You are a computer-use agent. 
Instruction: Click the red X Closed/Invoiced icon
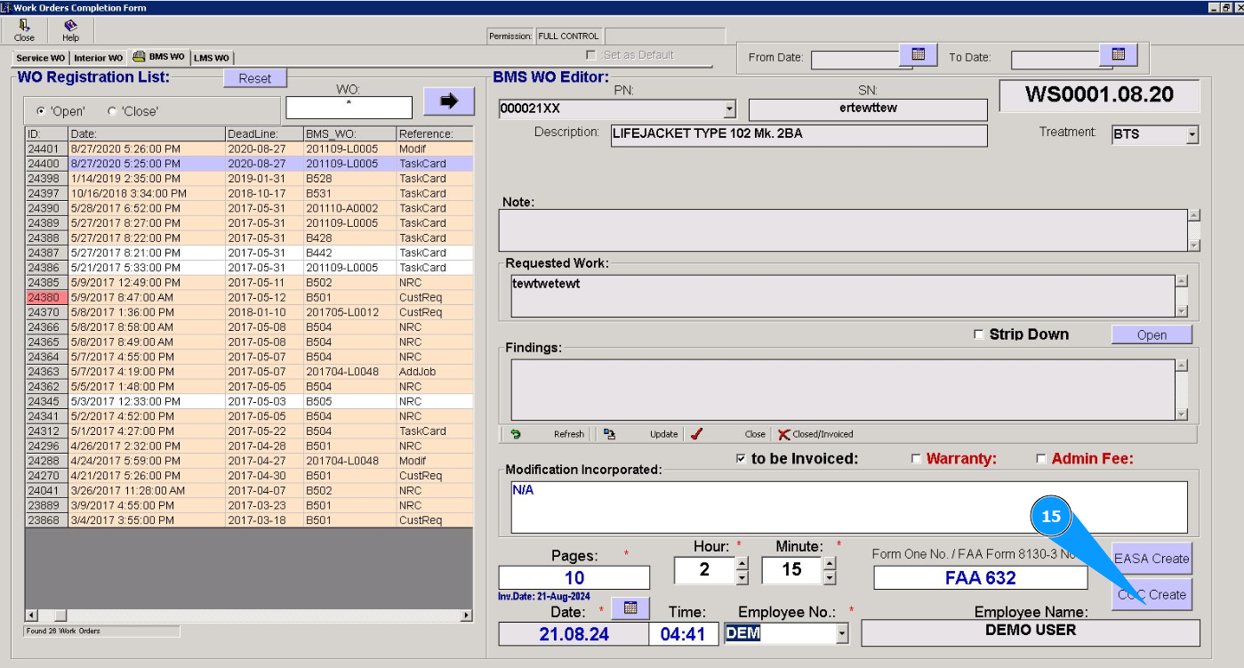point(783,434)
